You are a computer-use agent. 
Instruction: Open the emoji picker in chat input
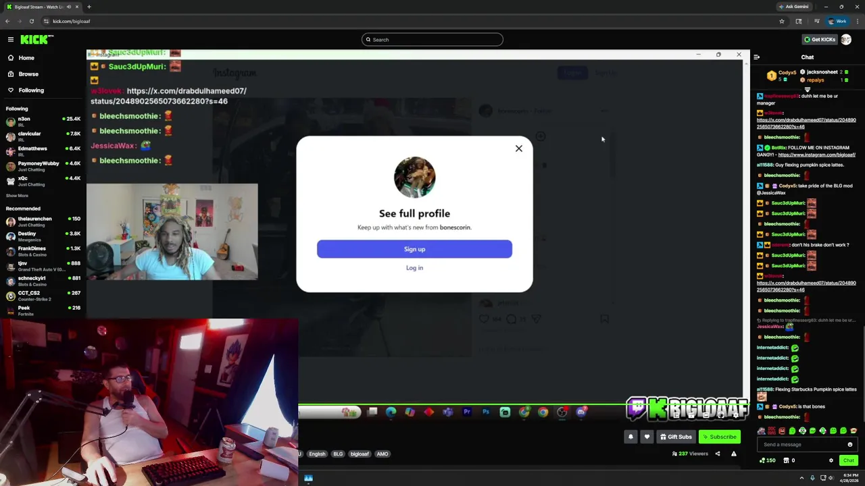pos(850,445)
